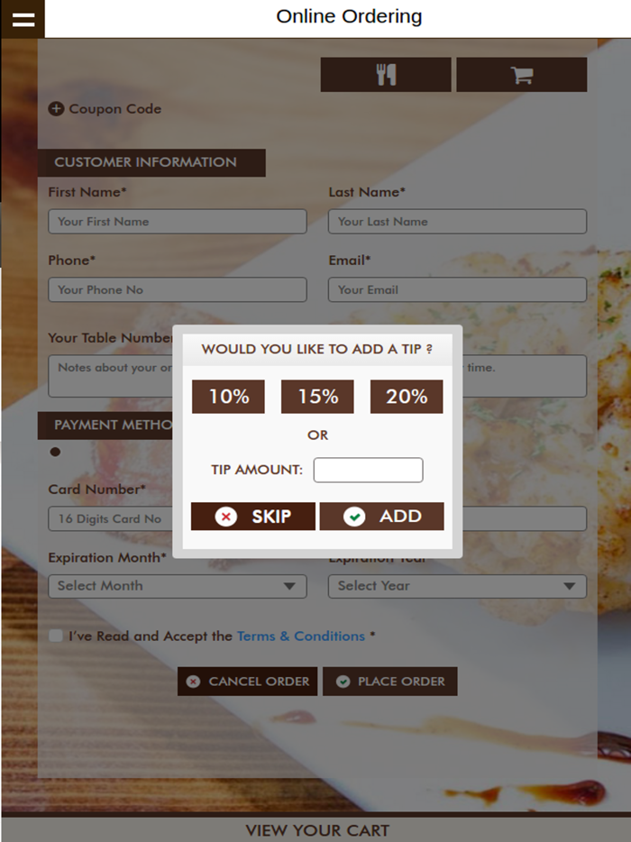Open the Select Year dropdown
631x842 pixels.
click(457, 586)
